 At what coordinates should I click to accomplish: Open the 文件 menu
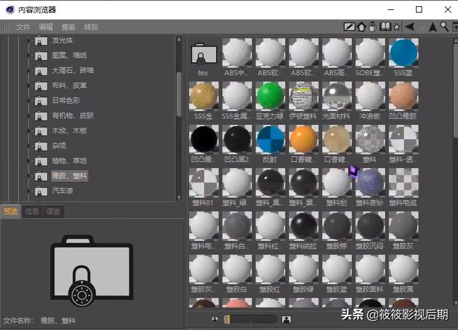click(x=23, y=27)
